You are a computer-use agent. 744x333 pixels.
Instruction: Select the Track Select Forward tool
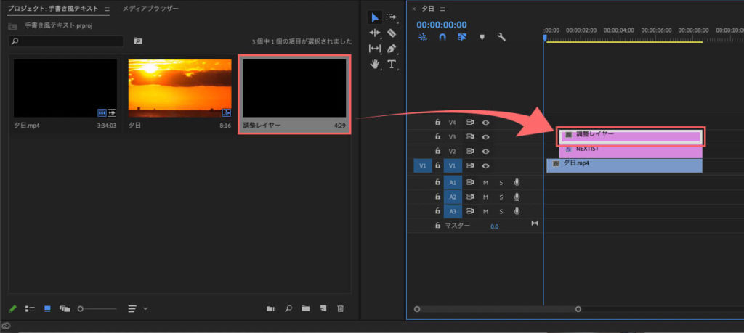coord(391,17)
